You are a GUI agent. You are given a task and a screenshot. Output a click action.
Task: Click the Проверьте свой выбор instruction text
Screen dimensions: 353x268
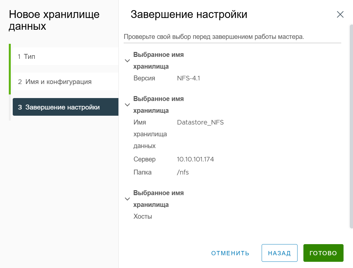click(x=214, y=37)
